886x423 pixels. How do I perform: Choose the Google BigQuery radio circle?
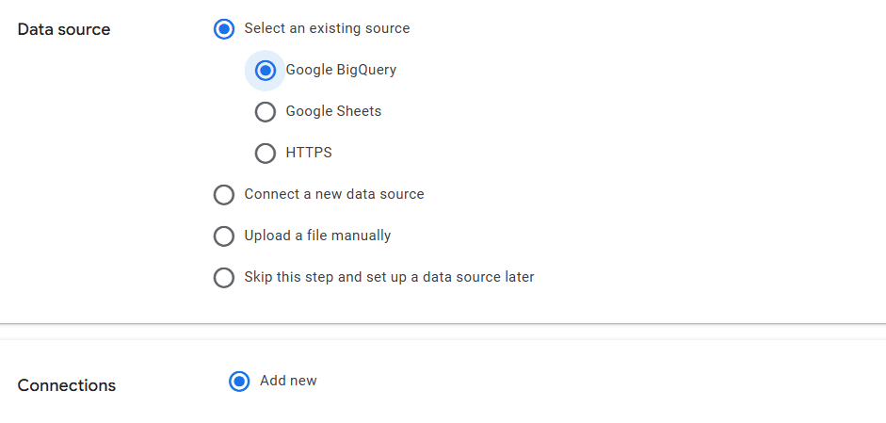pyautogui.click(x=266, y=71)
